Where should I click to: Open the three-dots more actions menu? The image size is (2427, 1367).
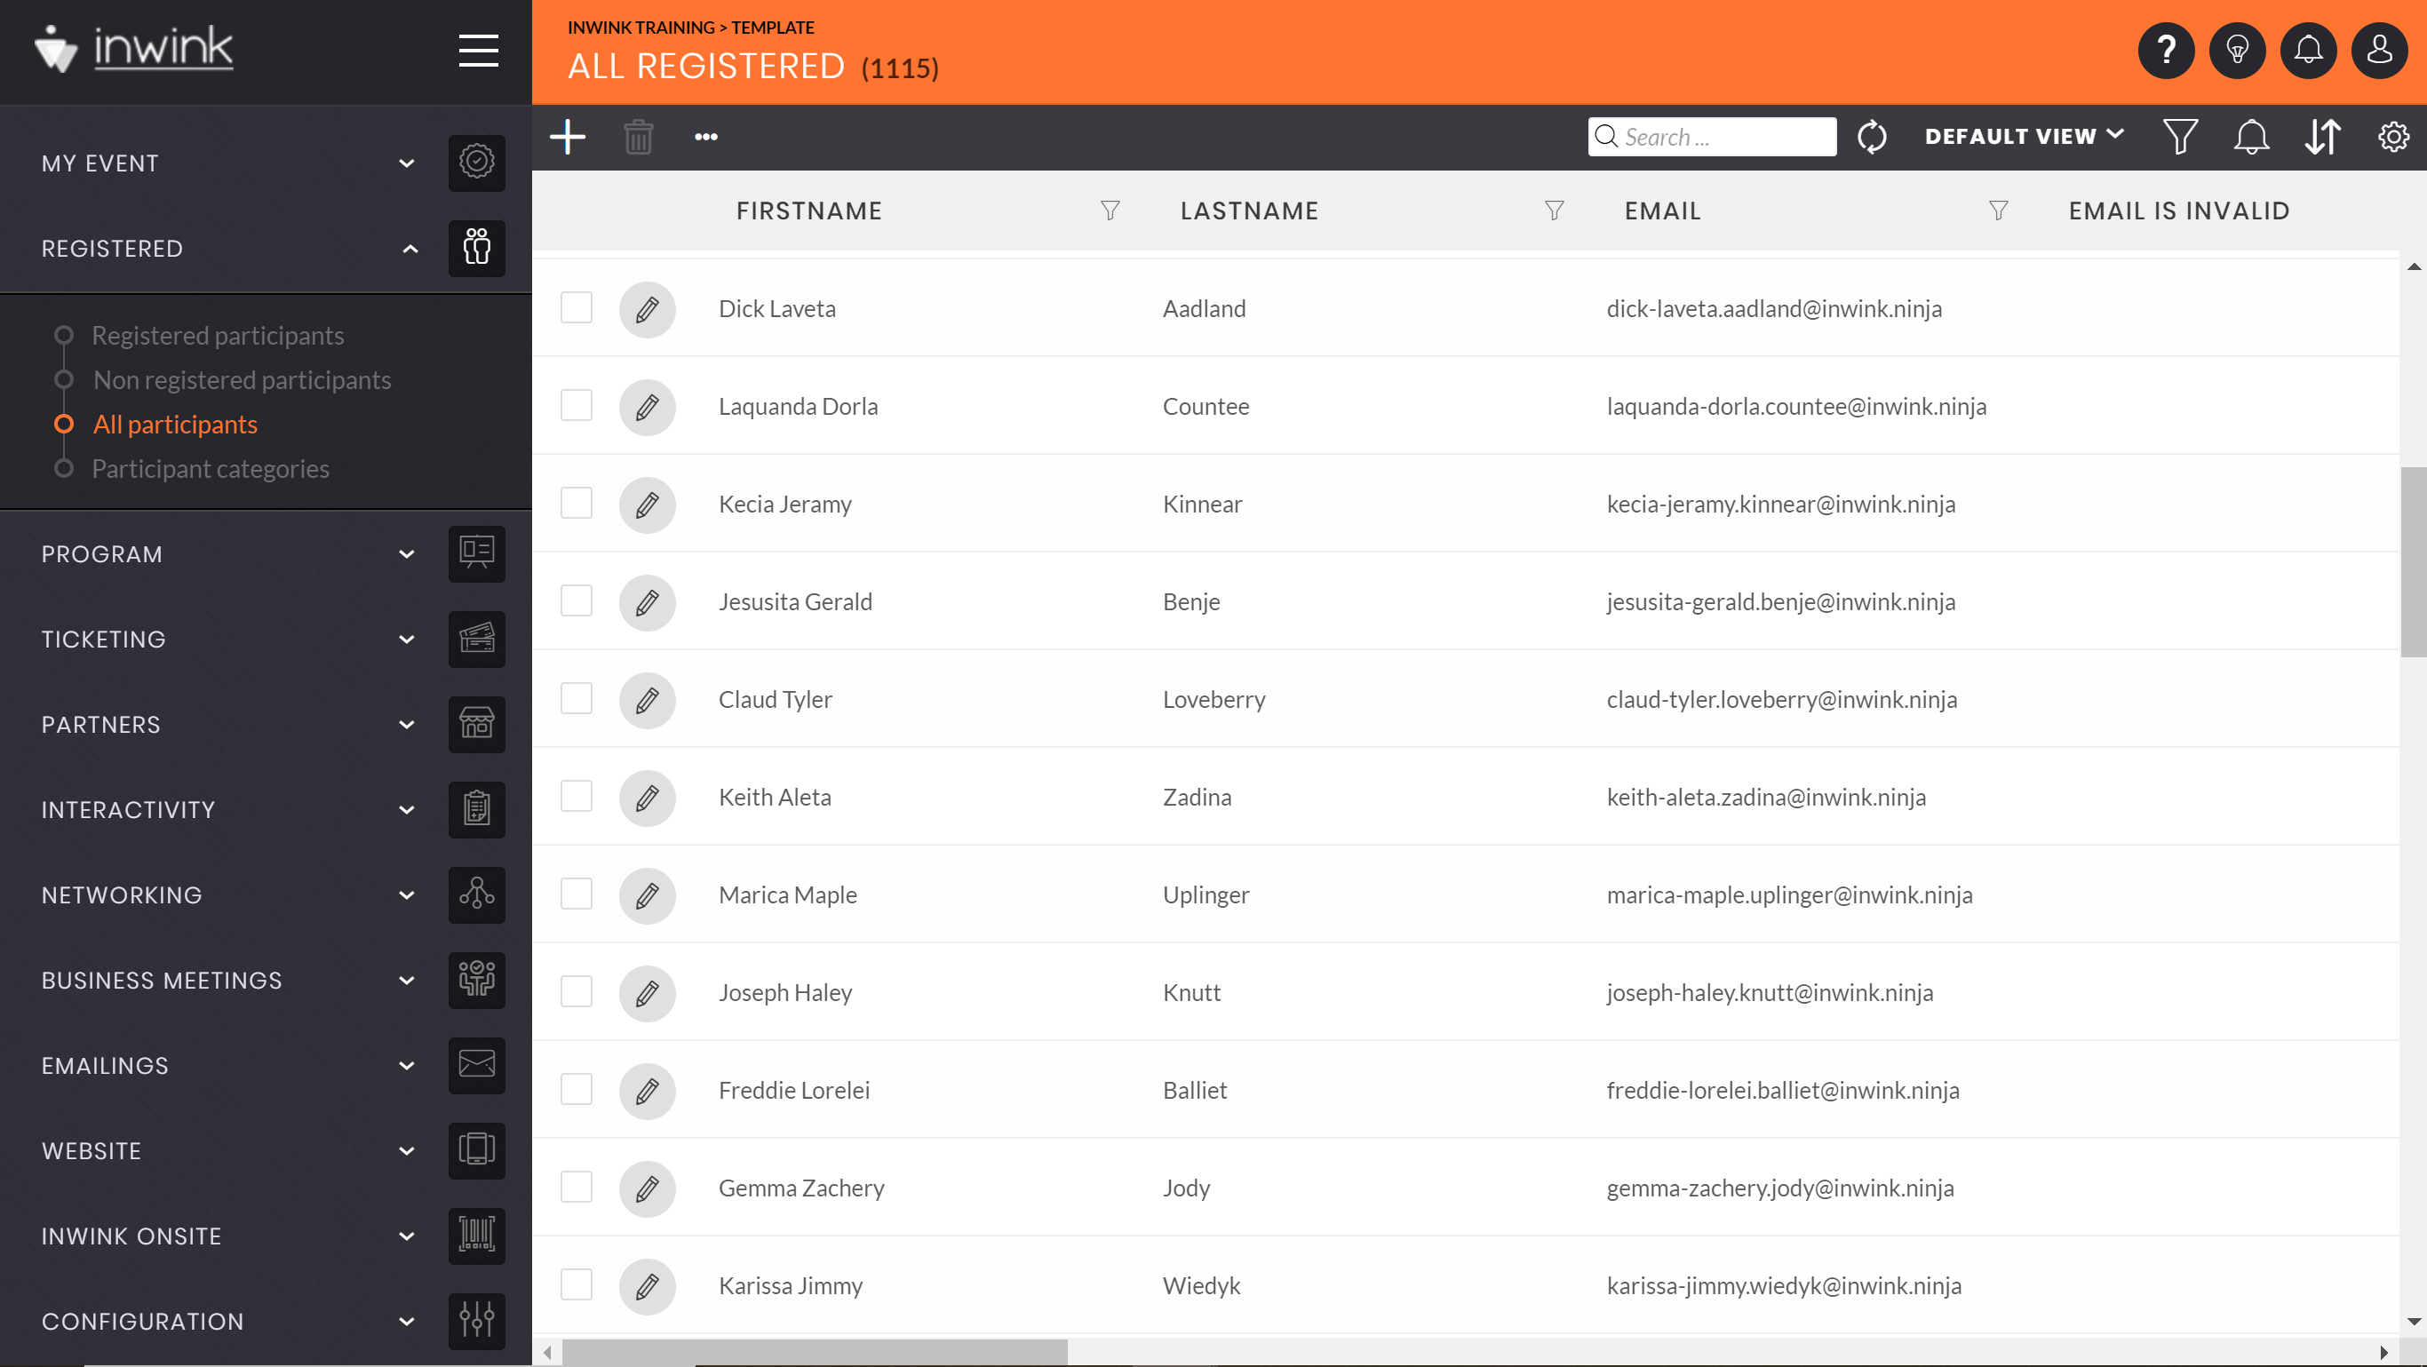click(705, 137)
